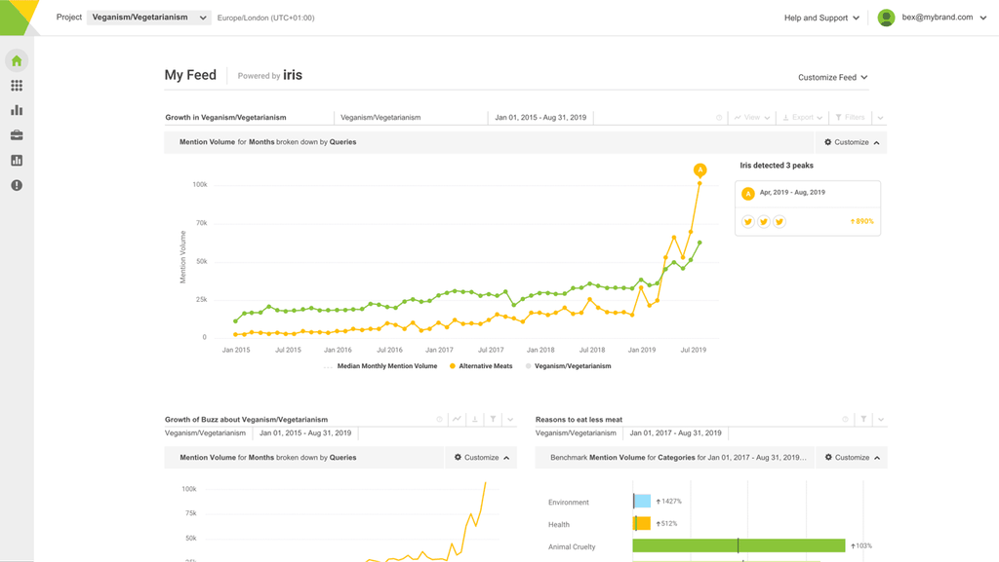Viewport: 999px width, 562px height.
Task: Click the briefcase icon in sidebar
Action: 17,135
